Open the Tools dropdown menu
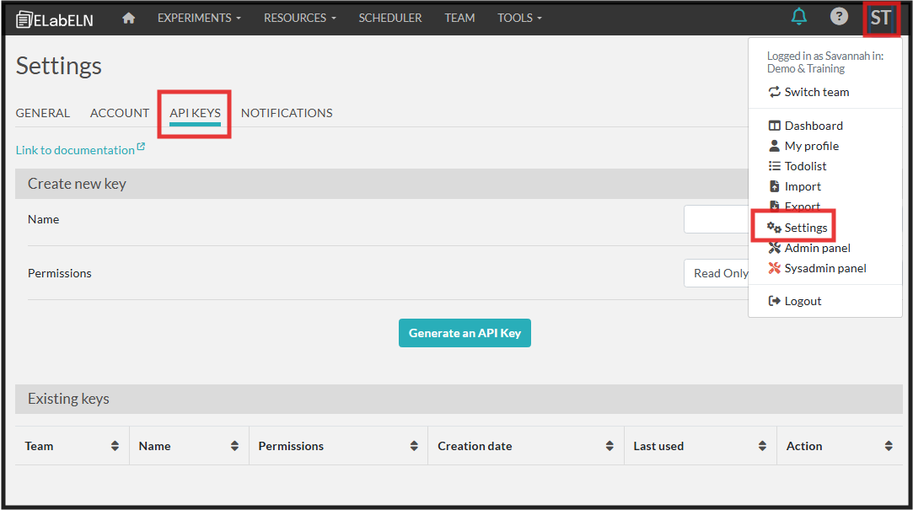 pos(519,18)
